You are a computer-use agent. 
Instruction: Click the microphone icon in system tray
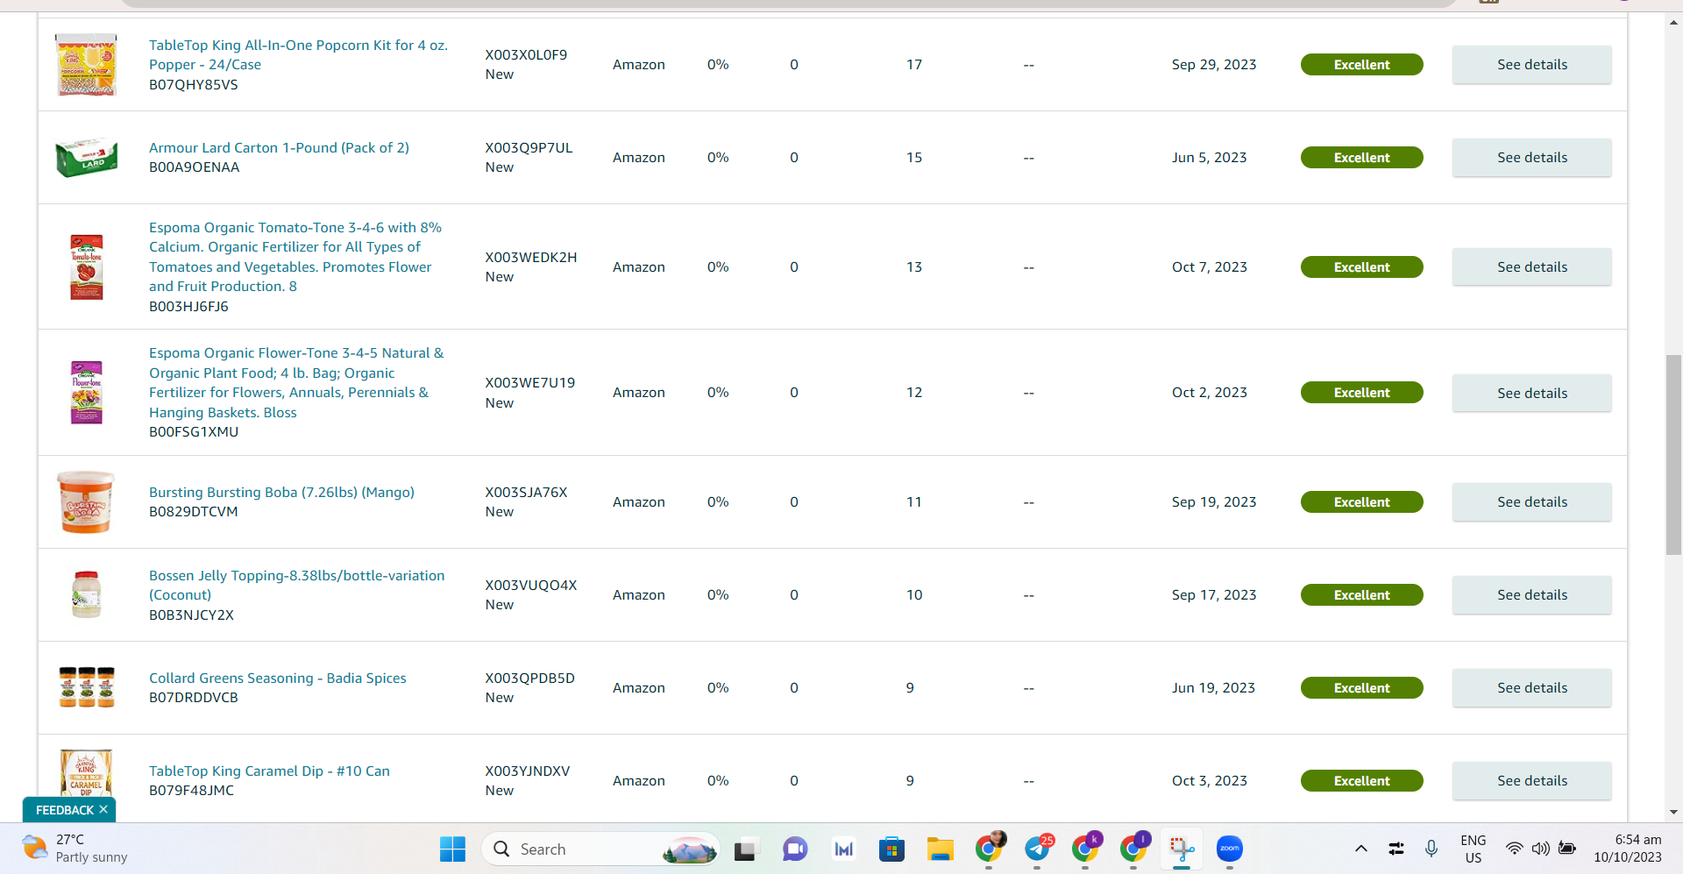tap(1431, 849)
